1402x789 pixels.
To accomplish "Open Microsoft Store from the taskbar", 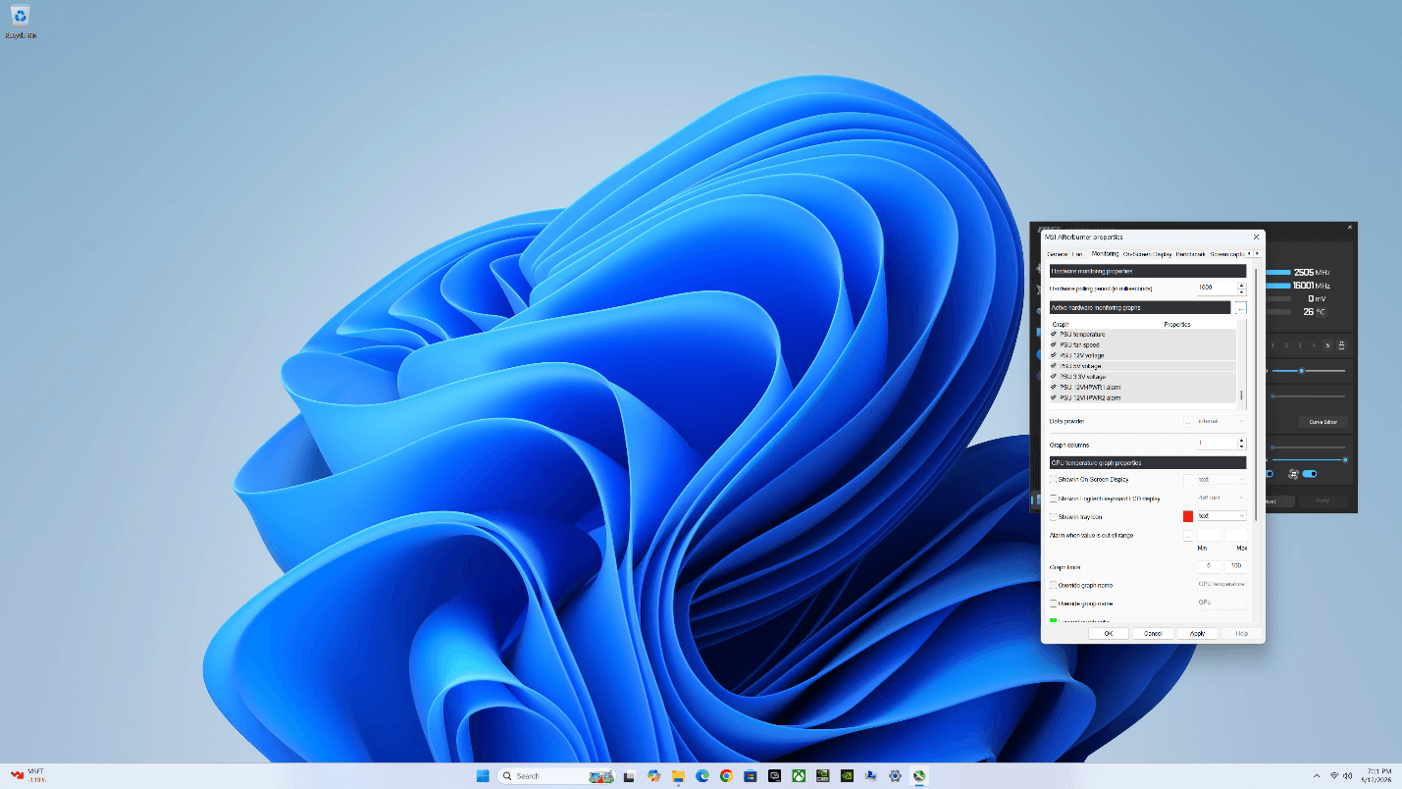I will pyautogui.click(x=751, y=775).
